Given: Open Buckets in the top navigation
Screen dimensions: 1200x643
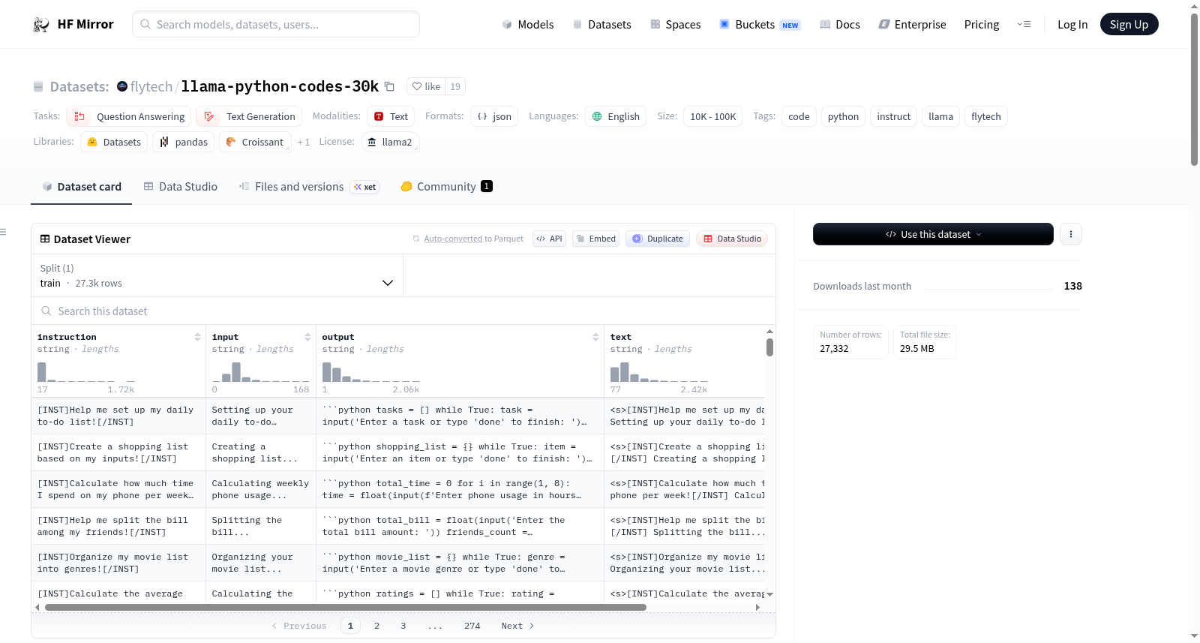Looking at the screenshot, I should [x=760, y=25].
